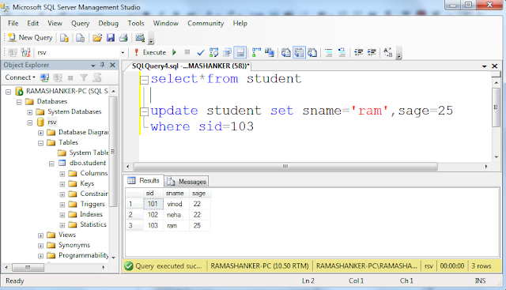
Task: Select the cell with sid 101
Action: tap(153, 204)
